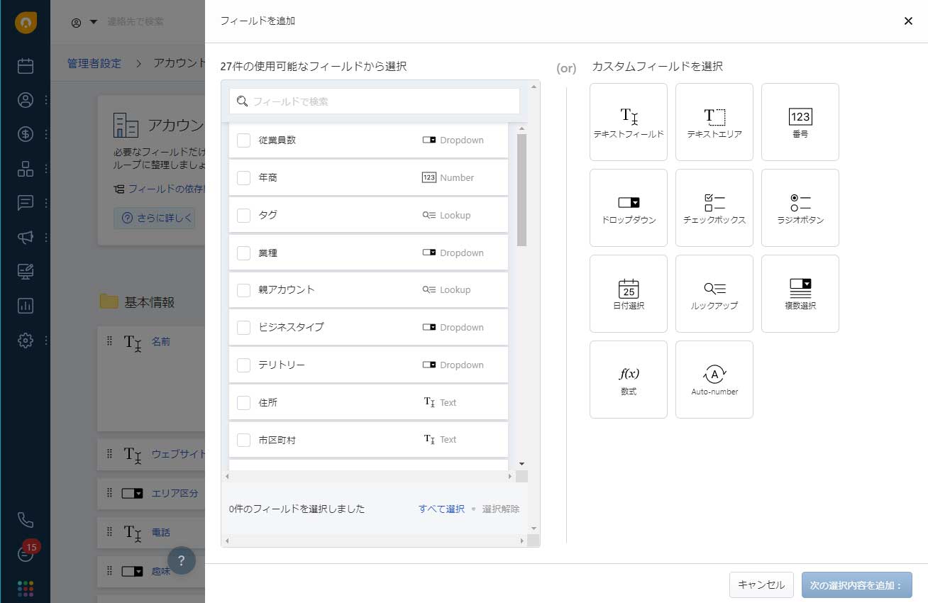Expand the deals sidebar submenu dots

click(46, 134)
